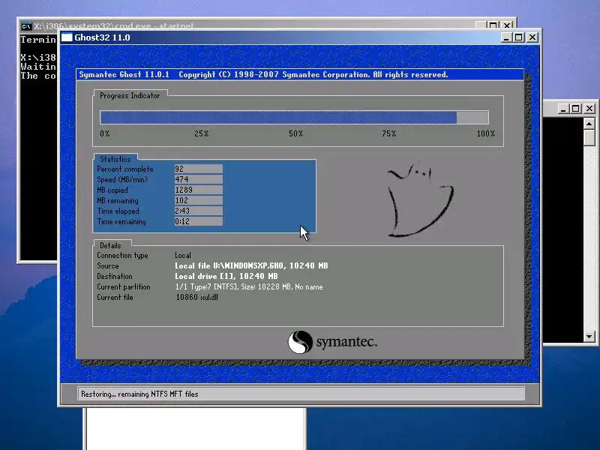600x450 pixels.
Task: Close the Ghost32 11.0 window
Action: click(x=532, y=37)
